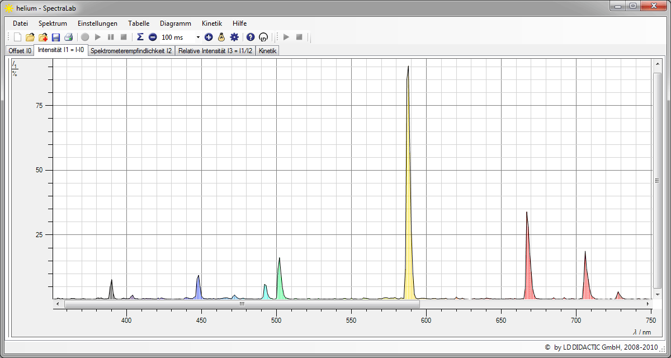This screenshot has height=358, width=671.
Task: Expand the 100 ms integration time dropdown
Action: [x=198, y=37]
